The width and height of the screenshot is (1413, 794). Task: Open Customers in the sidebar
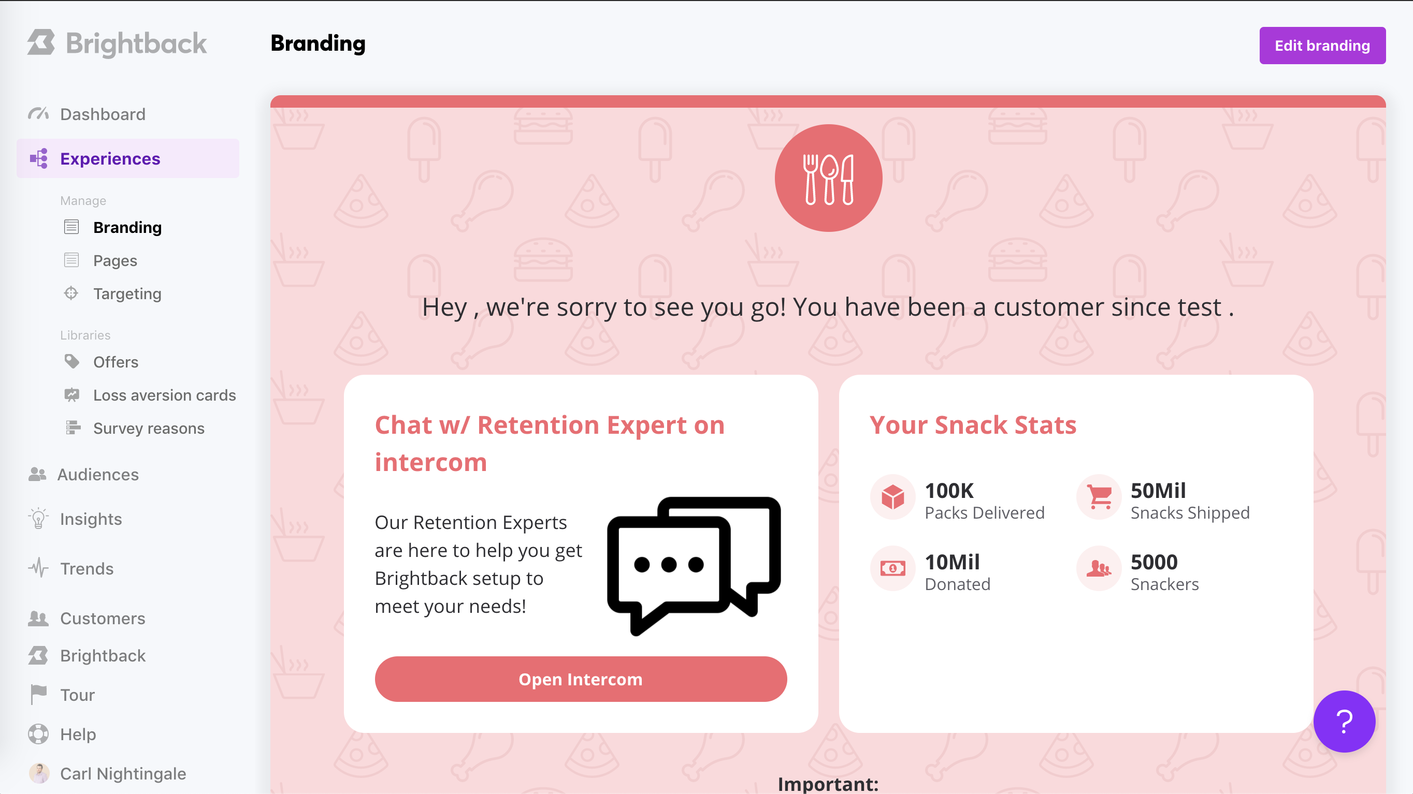tap(103, 618)
